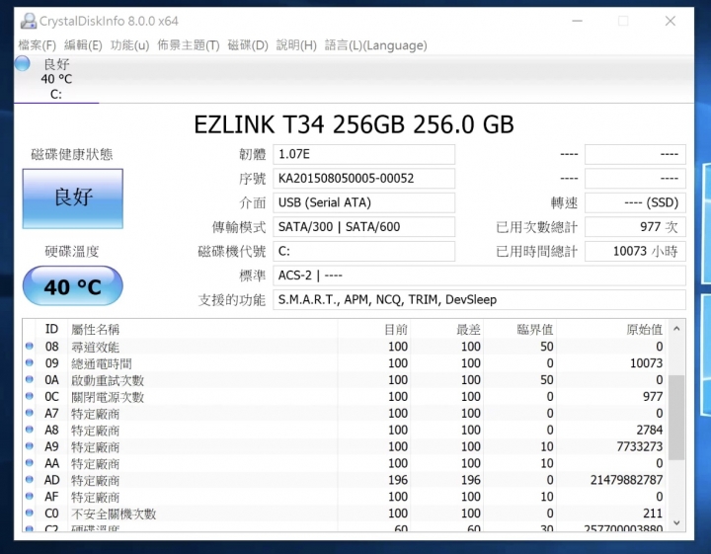
Task: Open the 功能(u) menu
Action: click(x=129, y=45)
